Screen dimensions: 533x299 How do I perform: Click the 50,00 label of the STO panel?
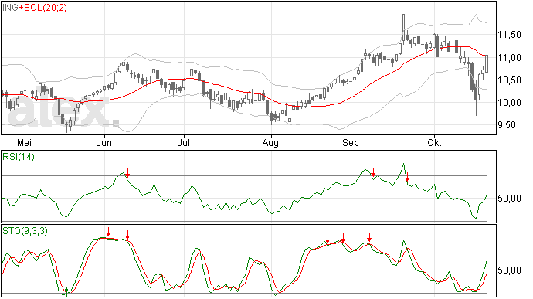[509, 270]
